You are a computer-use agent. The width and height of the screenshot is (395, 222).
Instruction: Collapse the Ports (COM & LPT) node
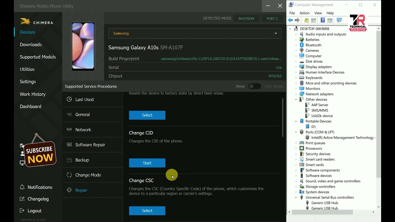[296, 132]
